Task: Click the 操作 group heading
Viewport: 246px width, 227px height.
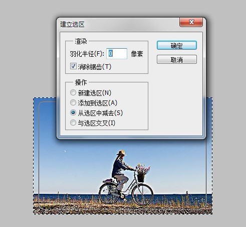Action: [81, 82]
